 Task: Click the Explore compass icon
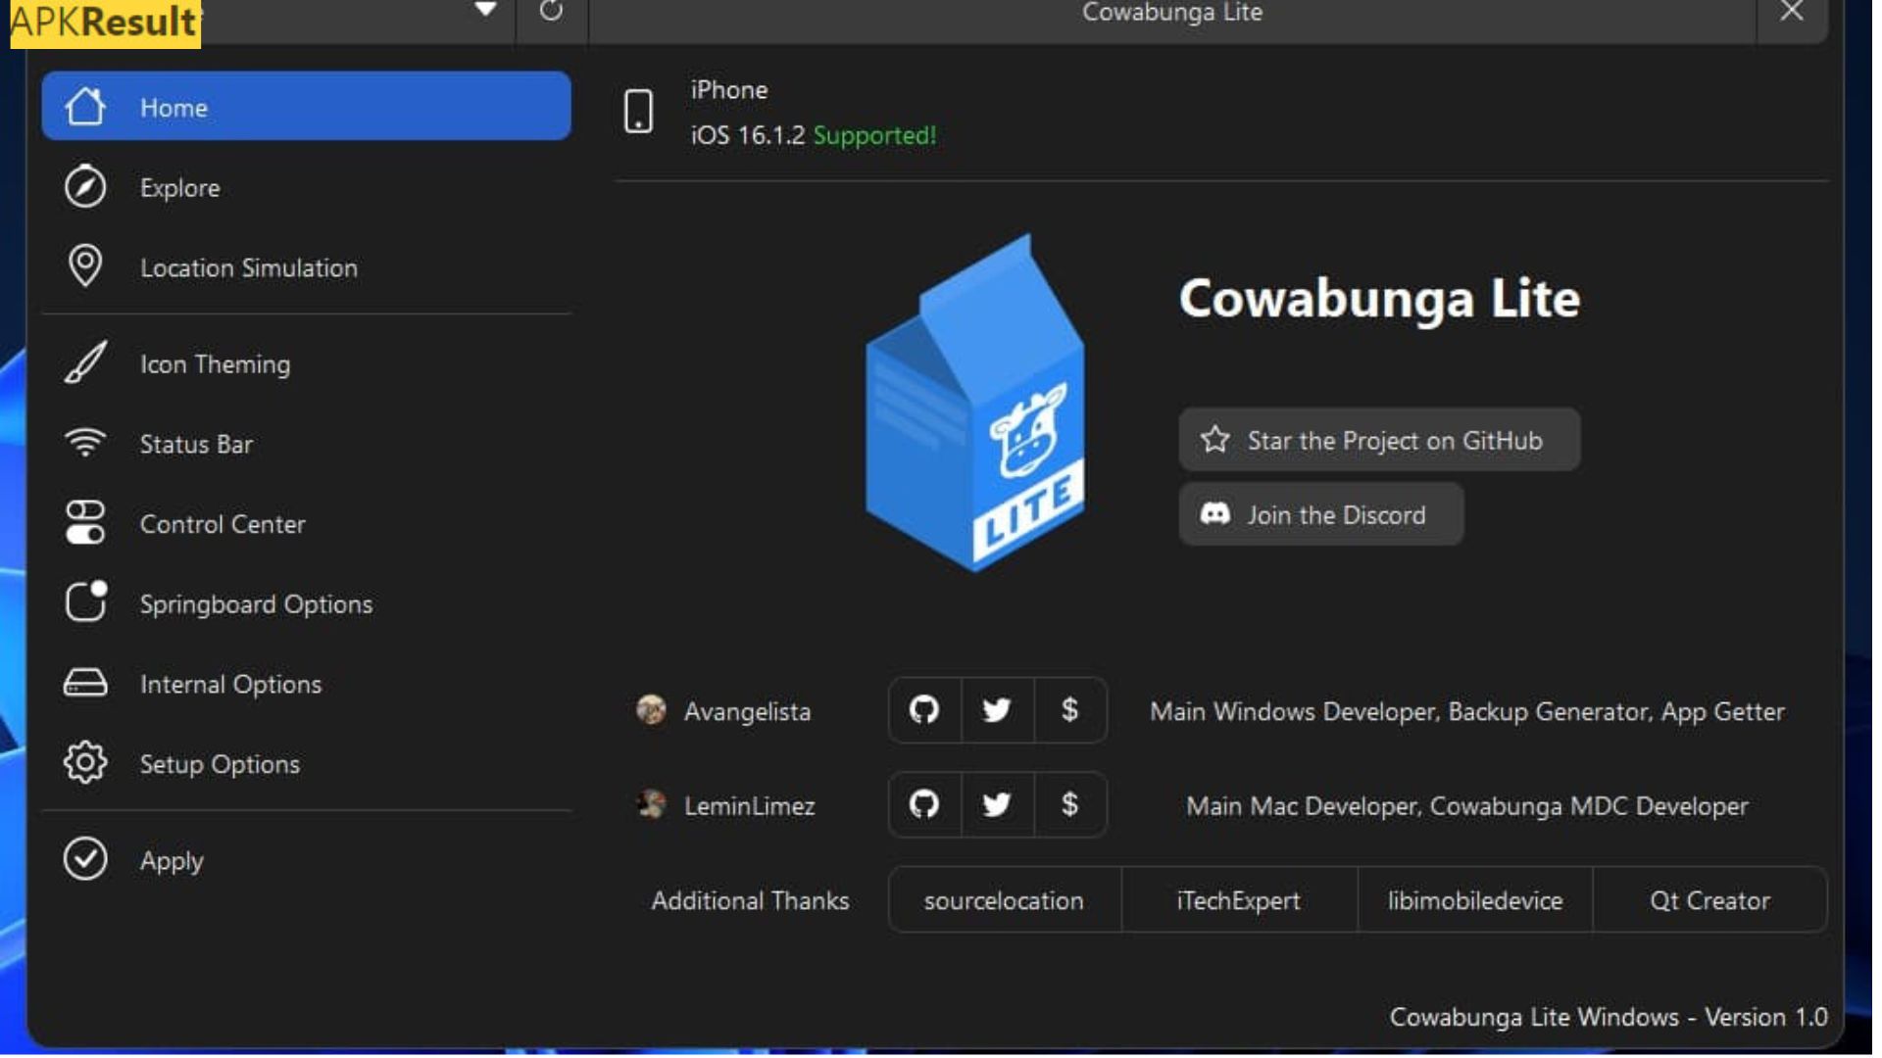(x=85, y=186)
